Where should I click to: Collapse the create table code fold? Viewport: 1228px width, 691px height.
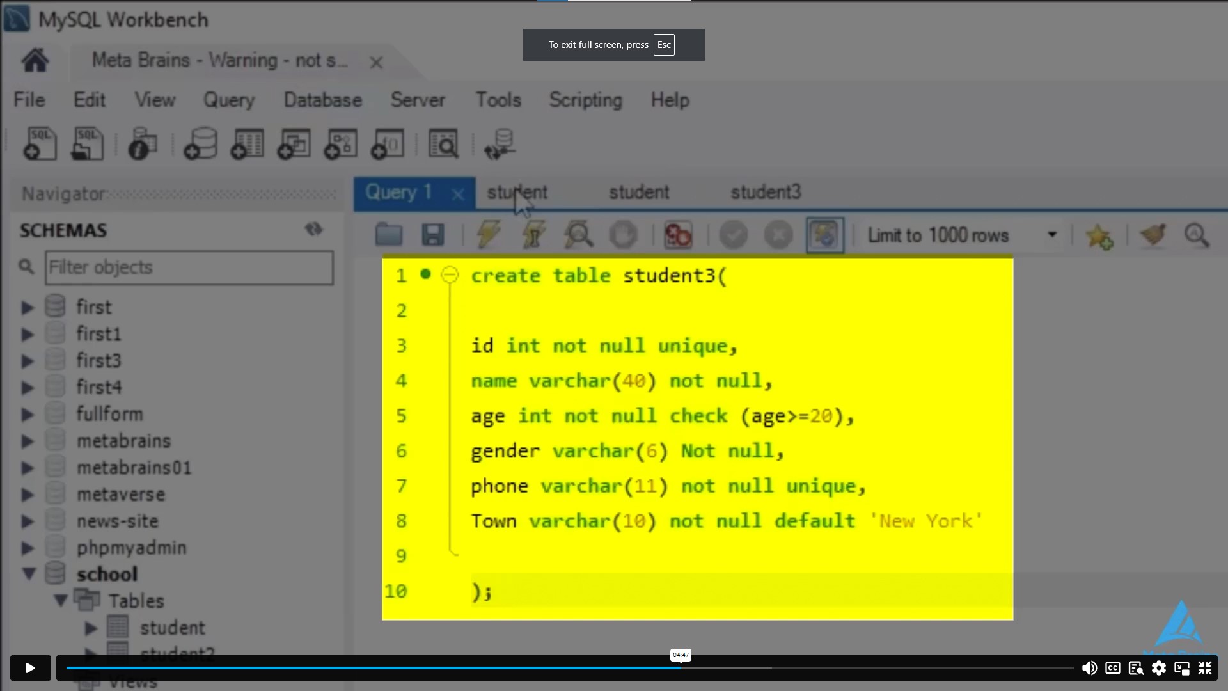(x=450, y=275)
